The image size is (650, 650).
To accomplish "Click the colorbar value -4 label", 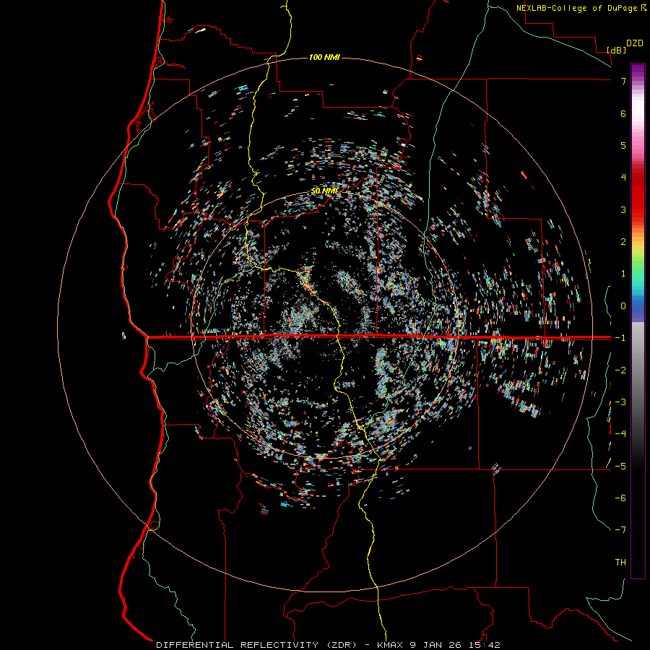I will [620, 434].
